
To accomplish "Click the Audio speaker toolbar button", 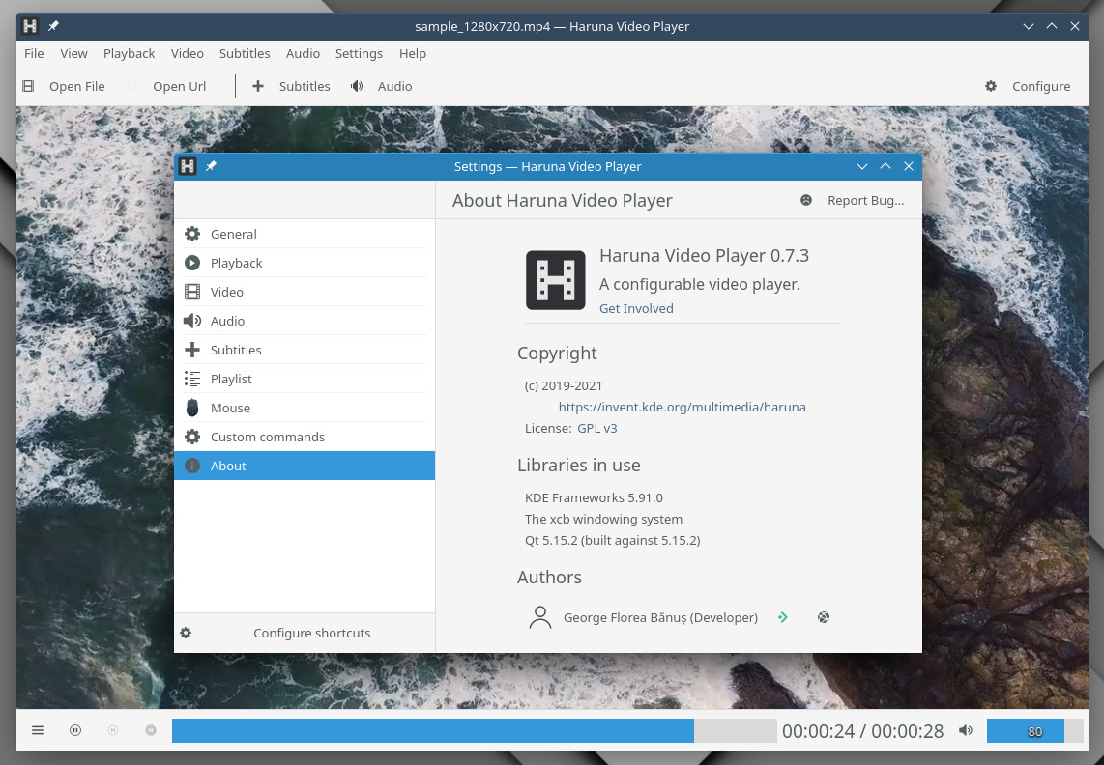I will 381,86.
